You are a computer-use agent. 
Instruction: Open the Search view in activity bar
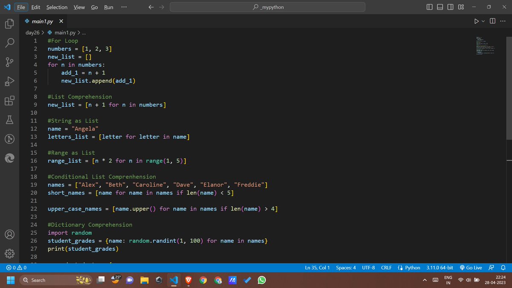pos(10,43)
